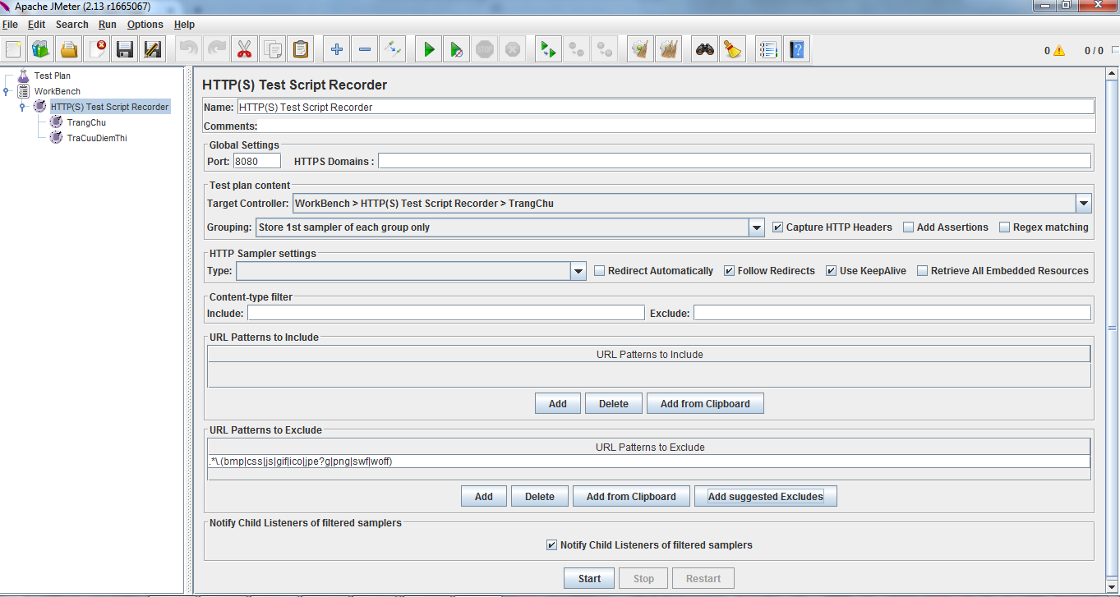
Task: Open the Run menu
Action: [x=107, y=25]
